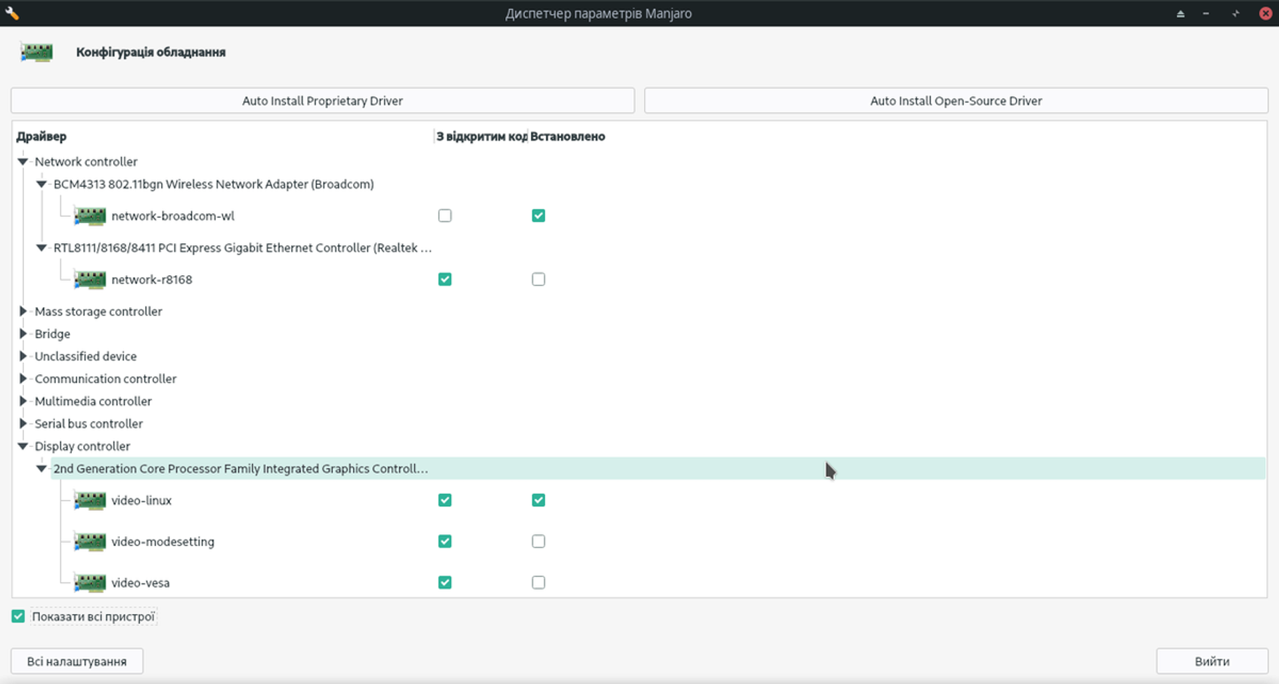Expand the Bridge tree node
The width and height of the screenshot is (1279, 684).
(x=23, y=334)
